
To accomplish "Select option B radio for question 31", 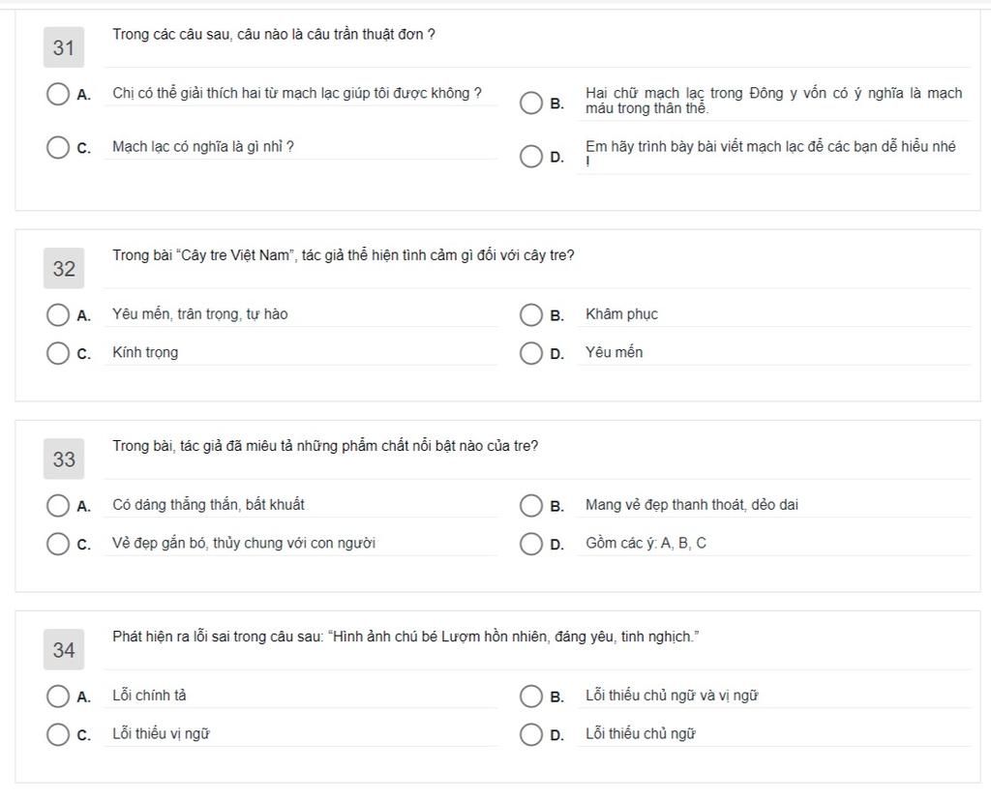I will coord(531,103).
